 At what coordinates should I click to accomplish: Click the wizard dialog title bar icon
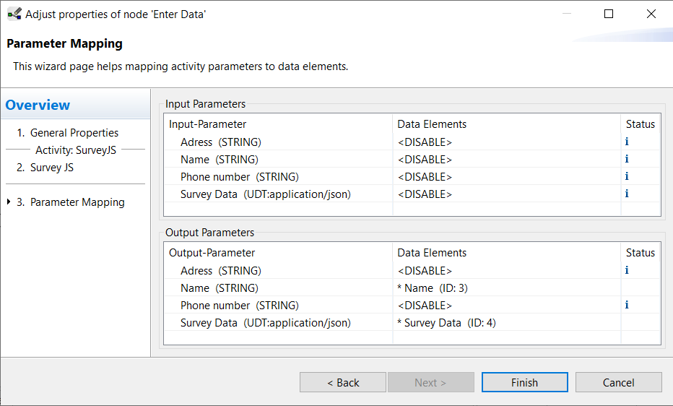point(14,14)
